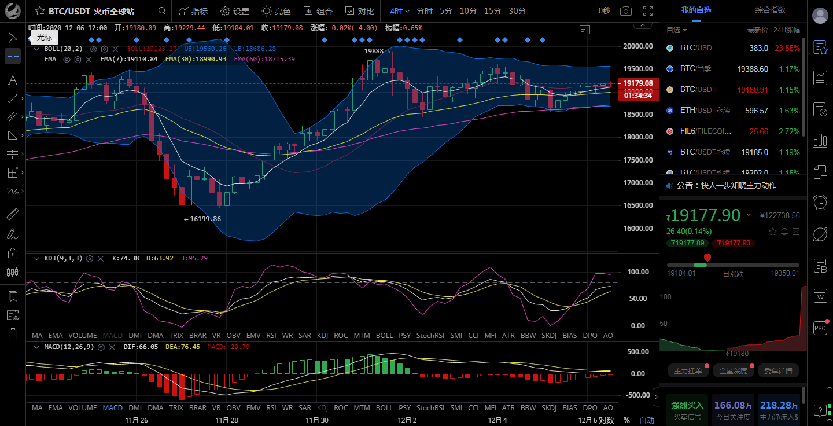Screen dimensions: 833x426
Task: Enter fullscreen chart mode
Action: [x=648, y=11]
